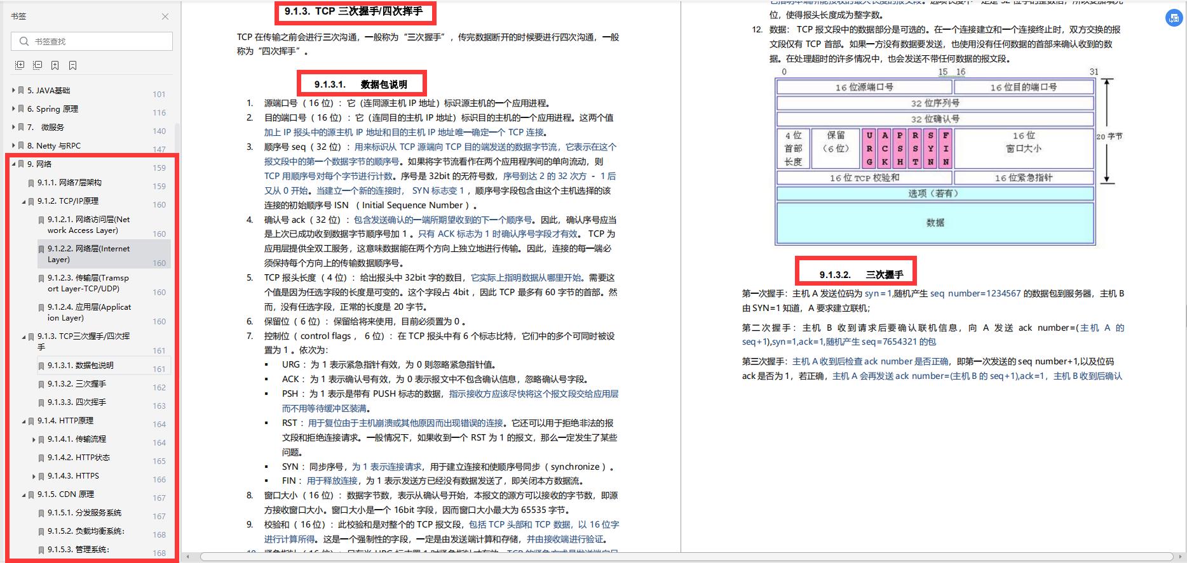Click the blue floating round button
The image size is (1187, 563).
click(1173, 18)
